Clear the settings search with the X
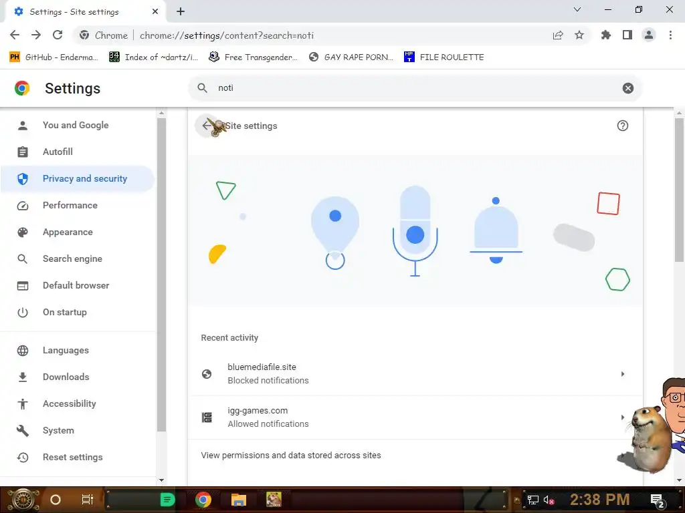685x513 pixels. [x=627, y=88]
